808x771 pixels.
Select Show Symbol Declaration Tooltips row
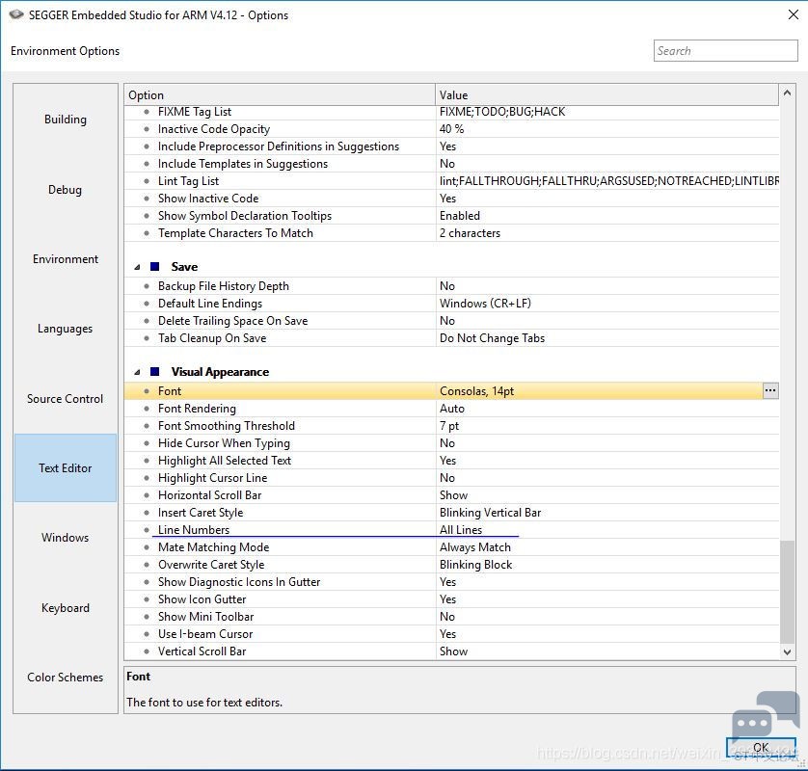coord(451,216)
